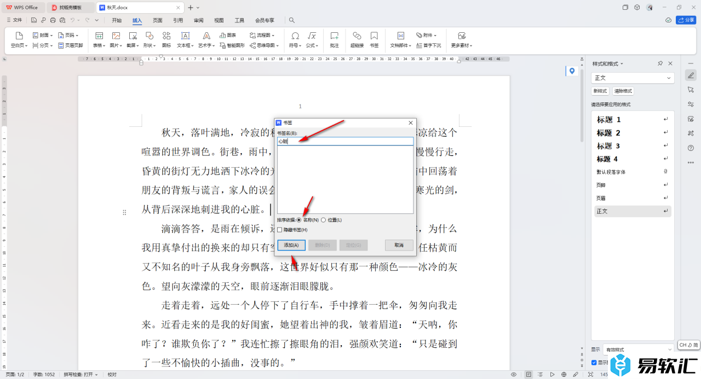Viewport: 701px width, 379px height.
Task: Open the Picture insert tool
Action: tap(116, 39)
